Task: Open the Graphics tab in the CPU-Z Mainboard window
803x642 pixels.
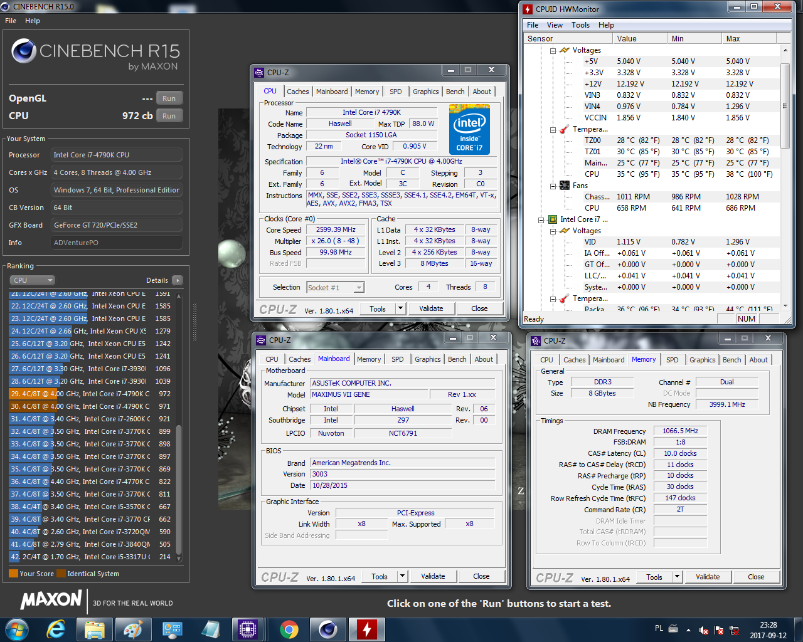Action: [x=428, y=359]
